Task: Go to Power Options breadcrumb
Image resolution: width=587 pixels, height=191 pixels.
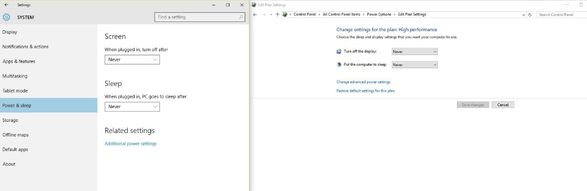Action: (x=379, y=15)
